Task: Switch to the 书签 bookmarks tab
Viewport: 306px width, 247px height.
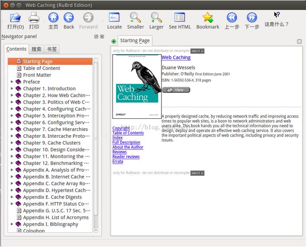Action: (x=52, y=49)
